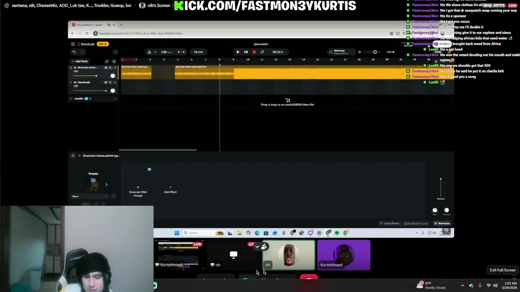The image size is (520, 292).
Task: Solo track 01 free nine vicious beat
Action: (x=110, y=67)
